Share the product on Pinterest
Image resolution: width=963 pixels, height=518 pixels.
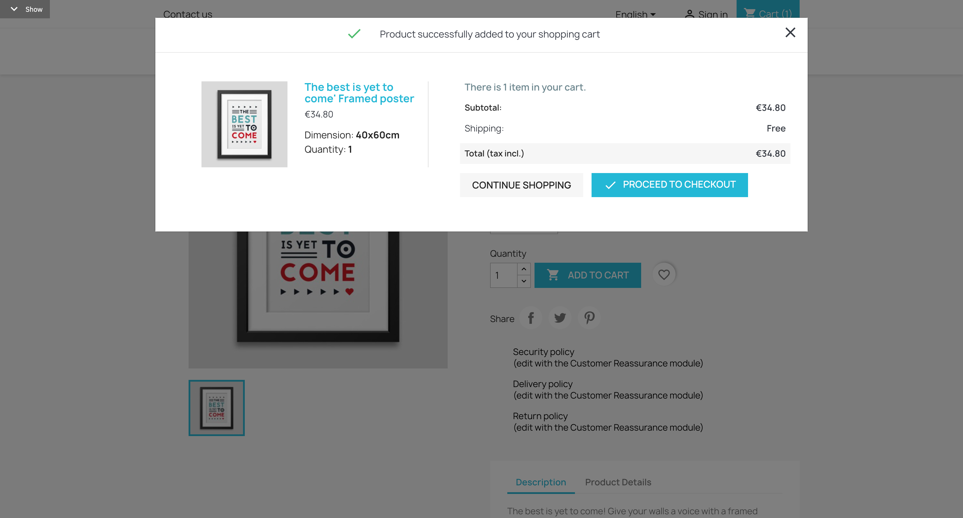click(x=589, y=318)
